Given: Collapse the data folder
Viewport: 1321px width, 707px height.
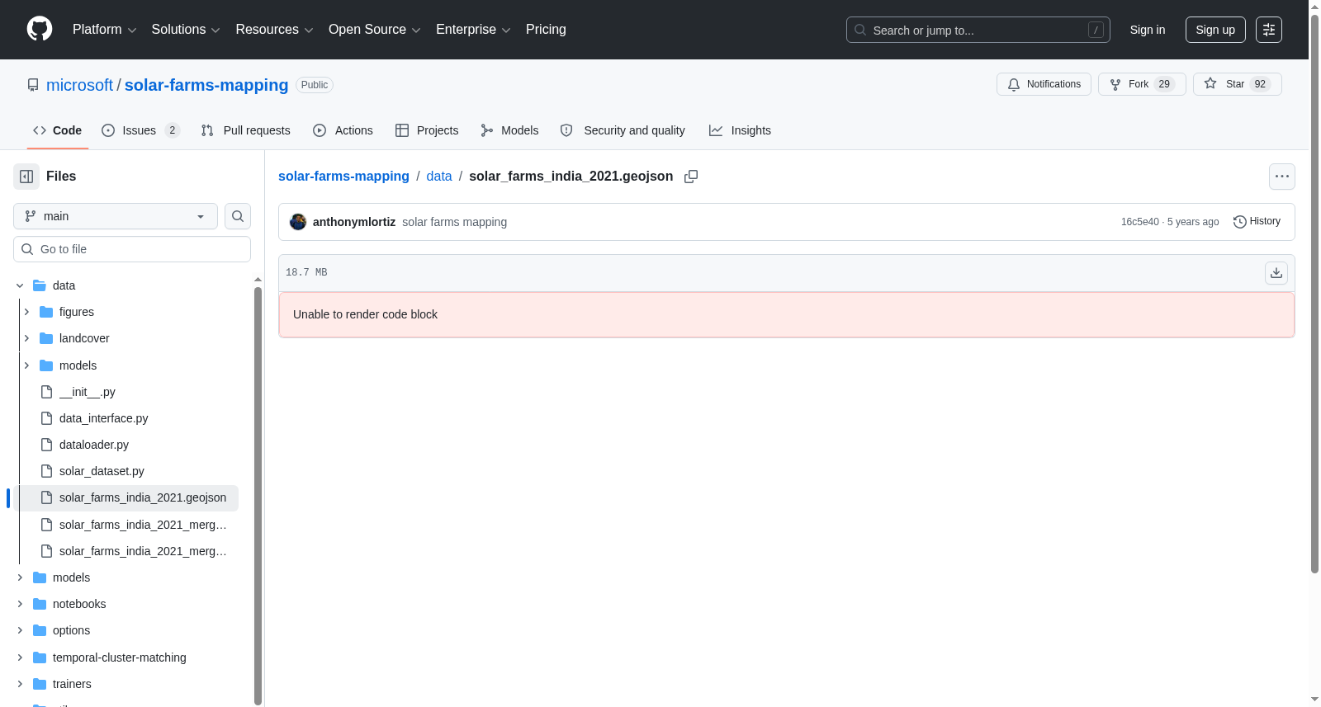Looking at the screenshot, I should pos(20,285).
